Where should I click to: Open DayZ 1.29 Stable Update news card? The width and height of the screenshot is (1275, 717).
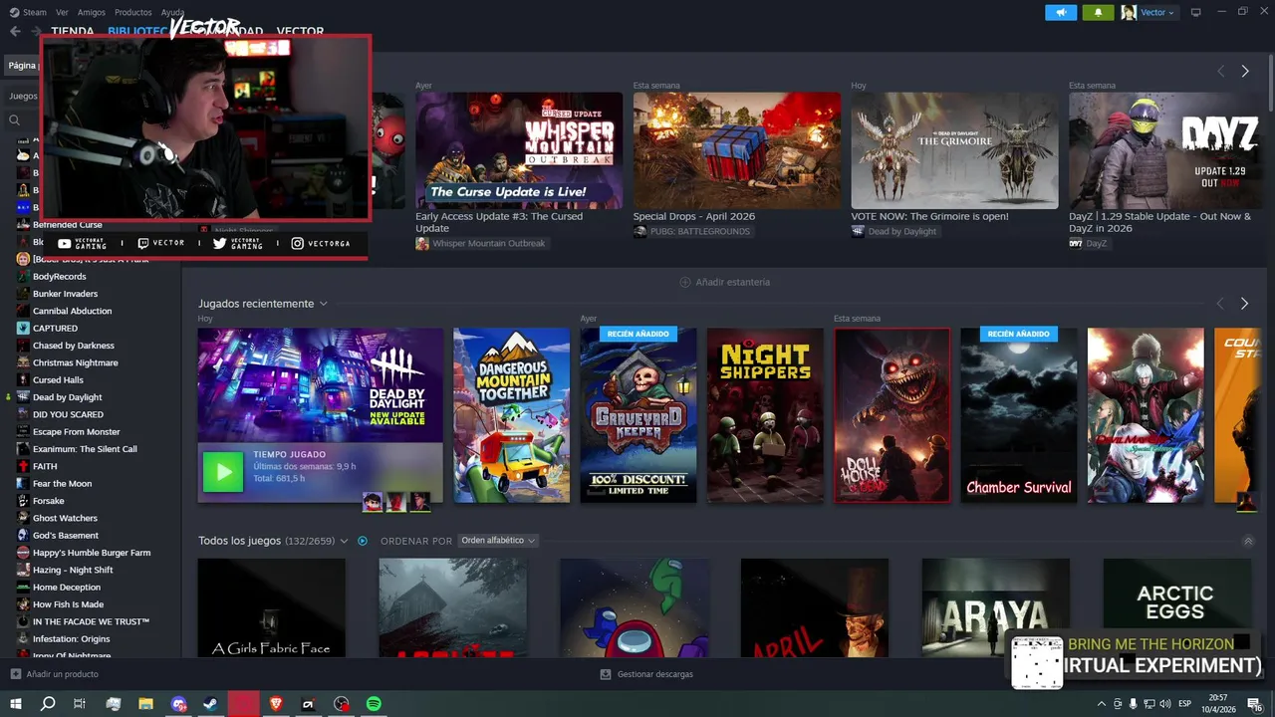point(1166,150)
